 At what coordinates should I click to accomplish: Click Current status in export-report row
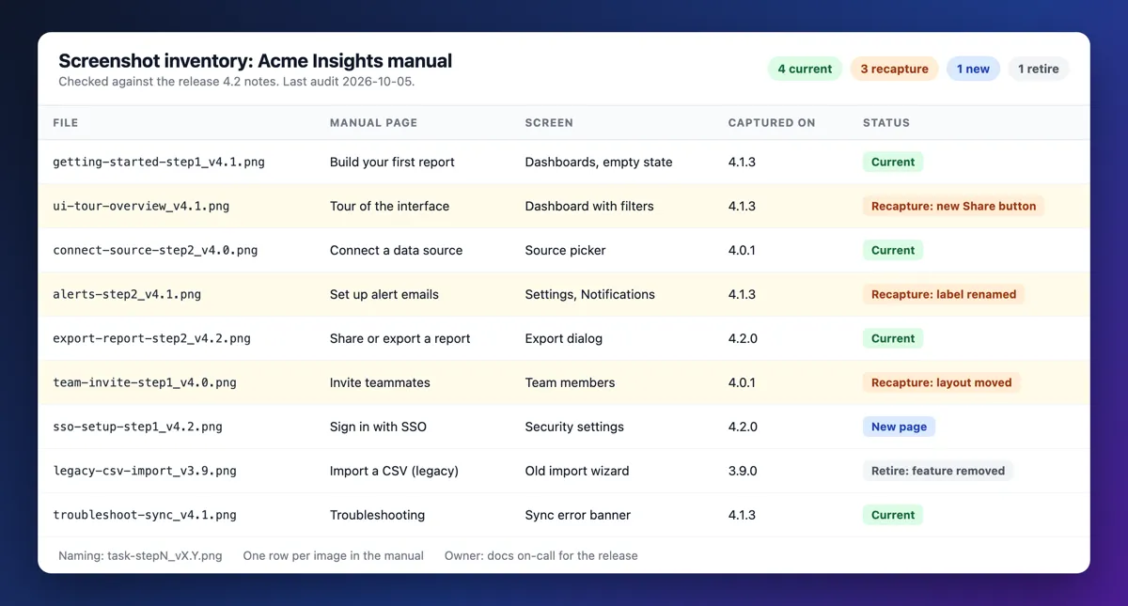pos(893,338)
